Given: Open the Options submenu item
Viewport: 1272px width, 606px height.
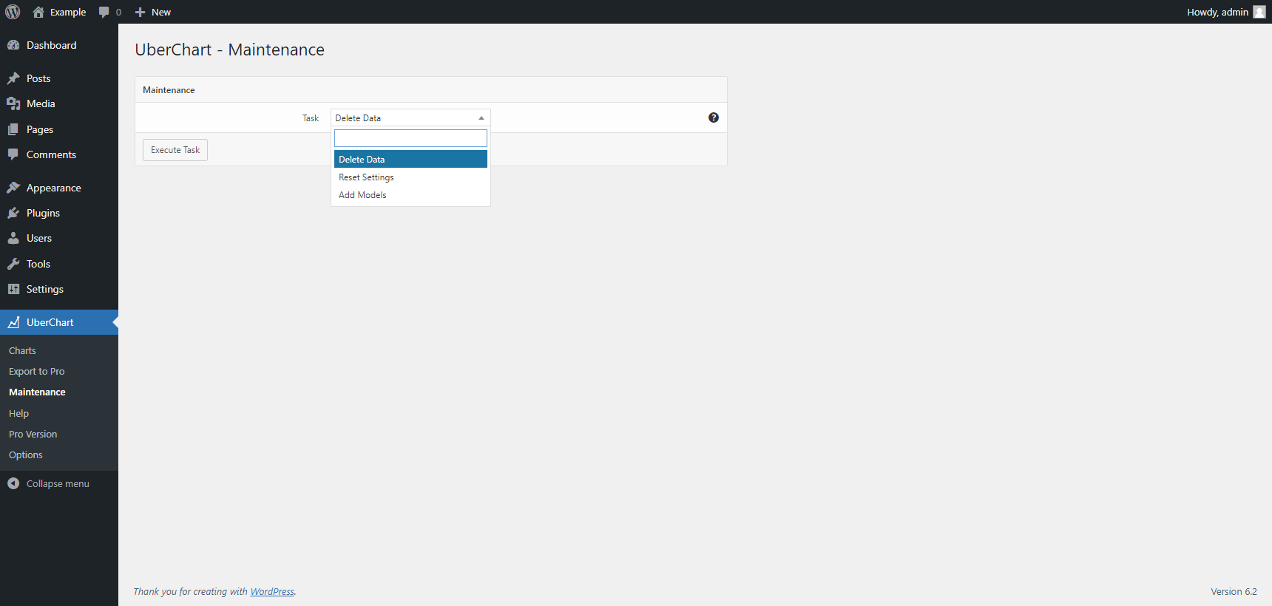Looking at the screenshot, I should [x=26, y=454].
